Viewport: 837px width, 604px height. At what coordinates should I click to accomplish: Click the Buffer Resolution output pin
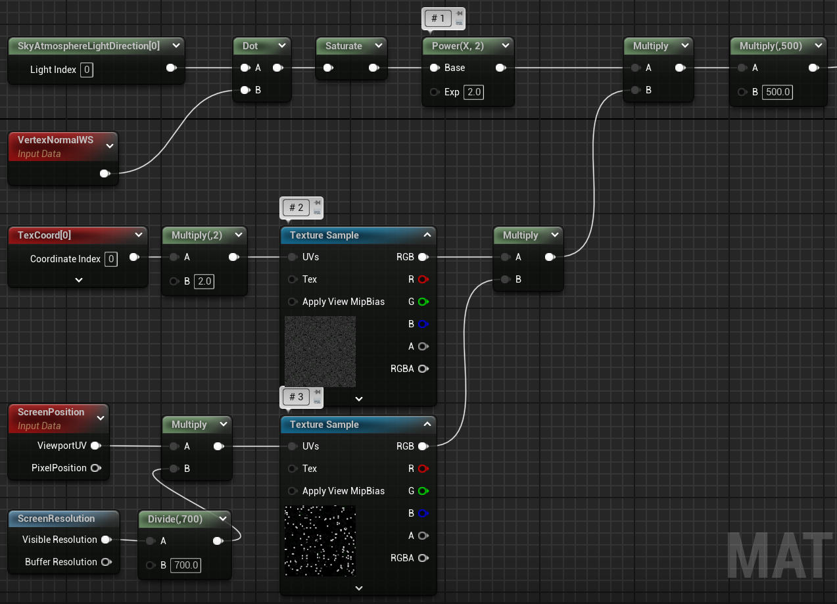coord(106,562)
